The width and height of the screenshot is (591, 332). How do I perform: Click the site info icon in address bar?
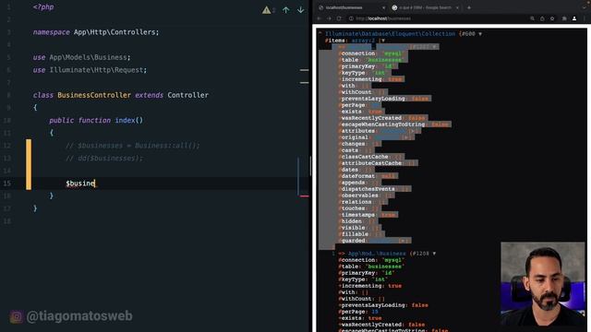(x=351, y=18)
